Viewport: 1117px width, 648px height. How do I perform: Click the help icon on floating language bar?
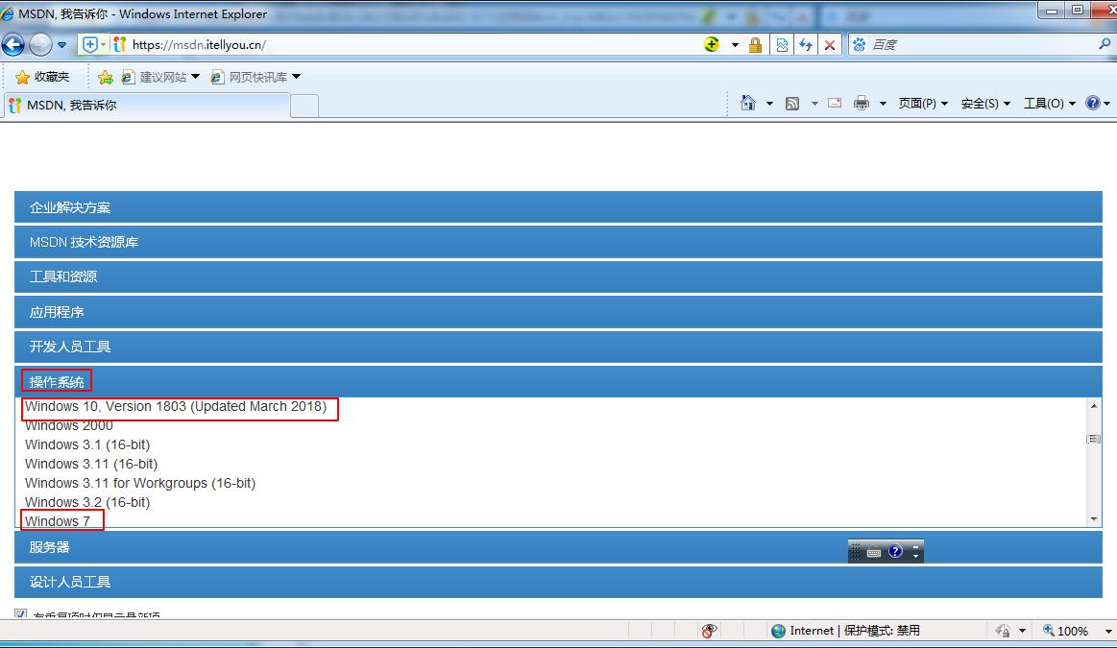tap(895, 551)
